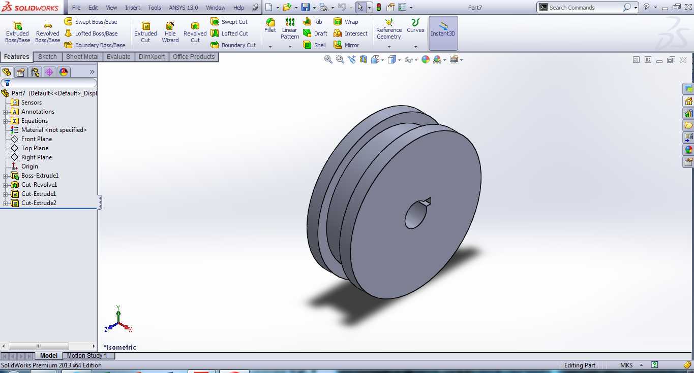The height and width of the screenshot is (373, 694).
Task: Open the ANSYS 13.0 menu
Action: 184,8
